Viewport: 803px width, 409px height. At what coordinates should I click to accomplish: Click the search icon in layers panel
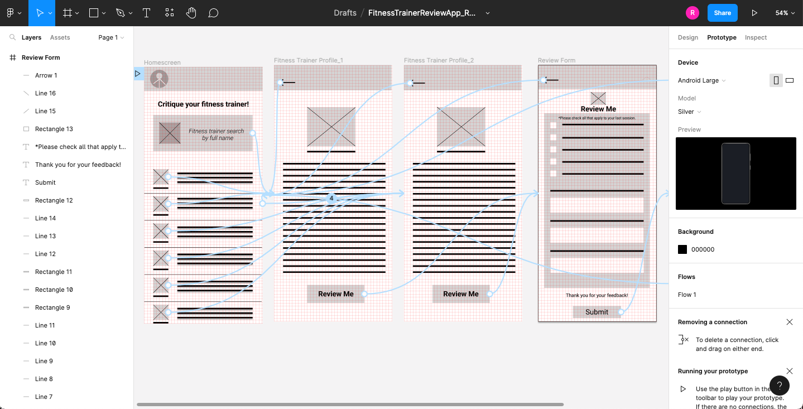[12, 37]
